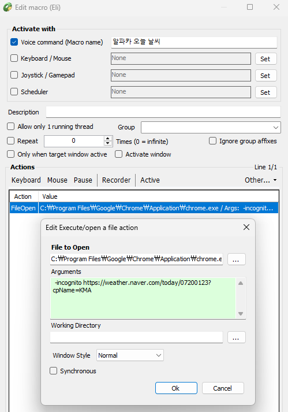Viewport: 288px width, 412px height.
Task: Expand the Other... actions dropdown
Action: pyautogui.click(x=260, y=180)
